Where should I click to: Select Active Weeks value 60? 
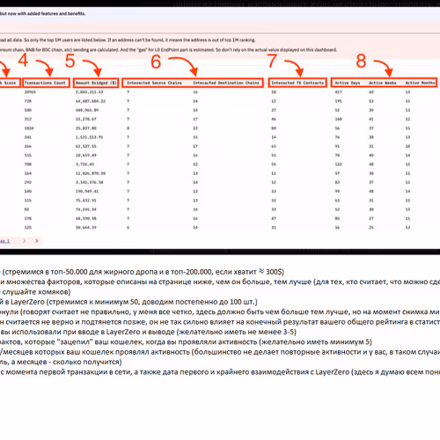(371, 92)
